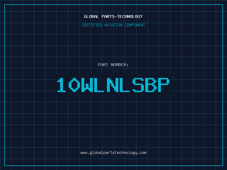Click the L right after the W
The image size is (227, 170).
click(99, 85)
